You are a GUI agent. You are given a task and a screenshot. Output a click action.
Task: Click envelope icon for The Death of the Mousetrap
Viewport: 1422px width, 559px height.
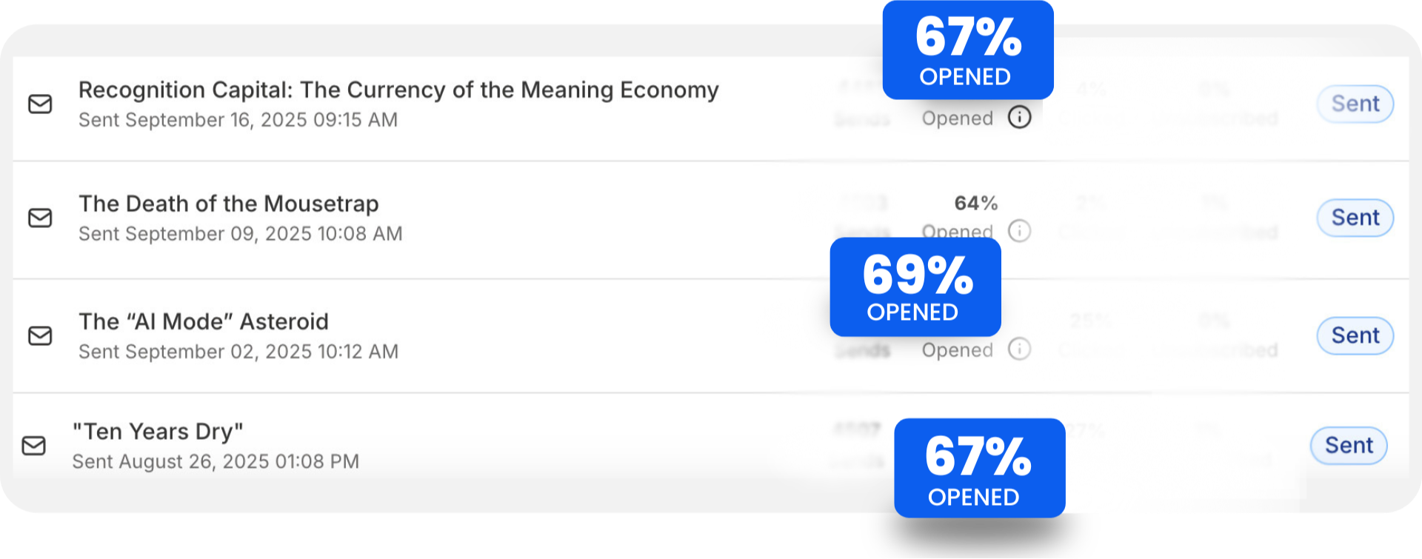point(40,218)
